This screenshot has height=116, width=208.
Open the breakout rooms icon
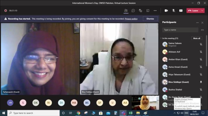coord(148,10)
